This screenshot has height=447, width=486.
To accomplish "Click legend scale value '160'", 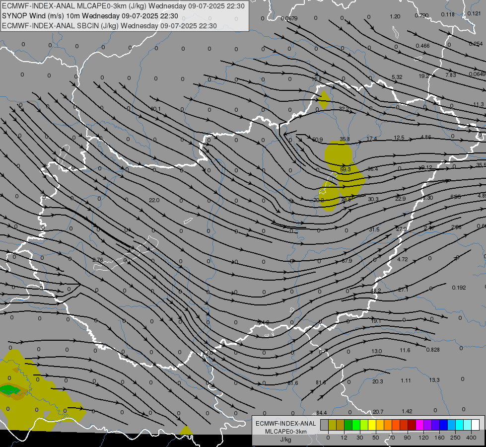I will pos(439,438).
